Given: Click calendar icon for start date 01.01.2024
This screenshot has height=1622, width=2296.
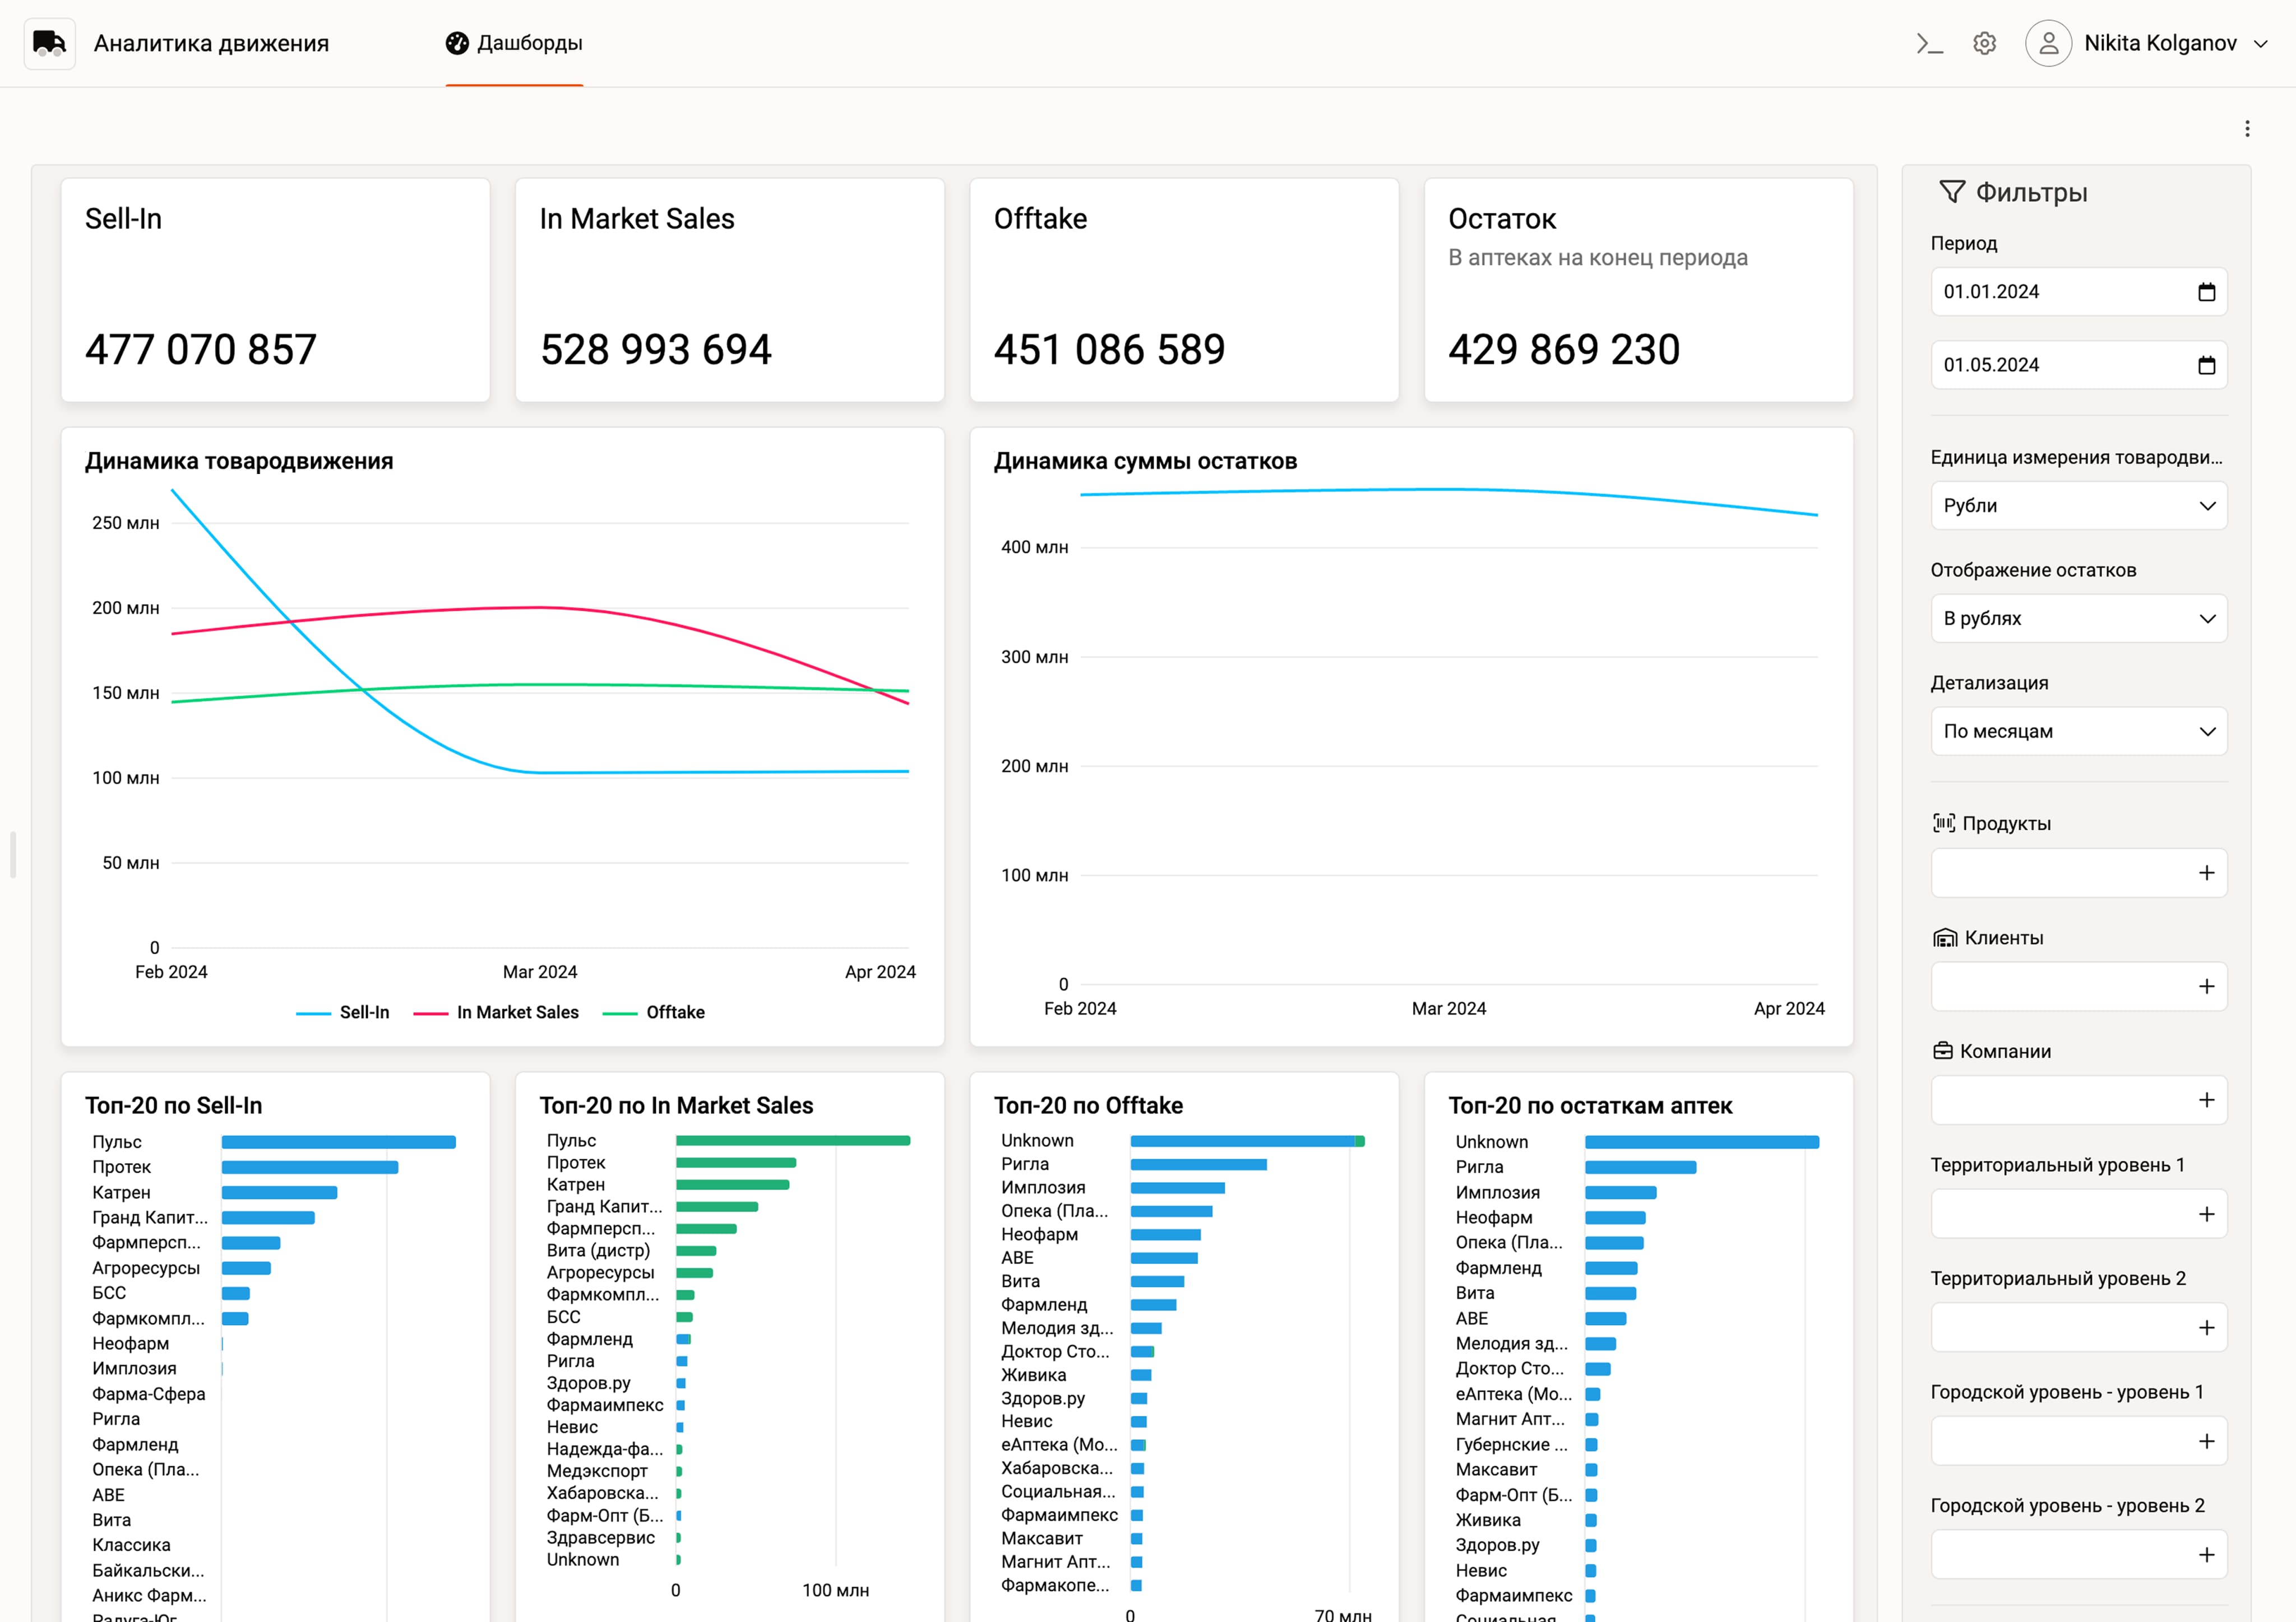Looking at the screenshot, I should [2206, 292].
